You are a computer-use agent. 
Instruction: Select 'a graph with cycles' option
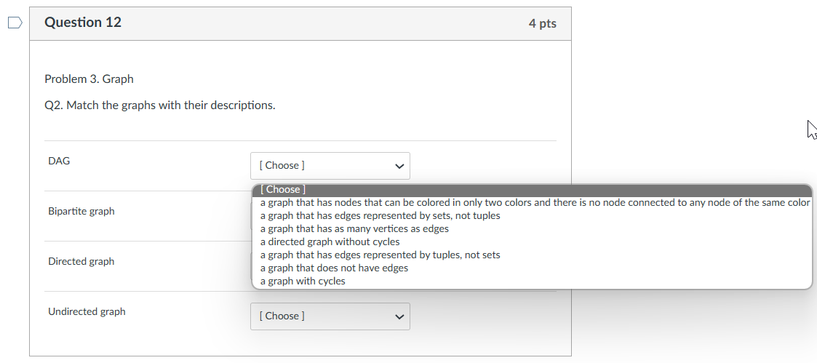[x=532, y=281]
